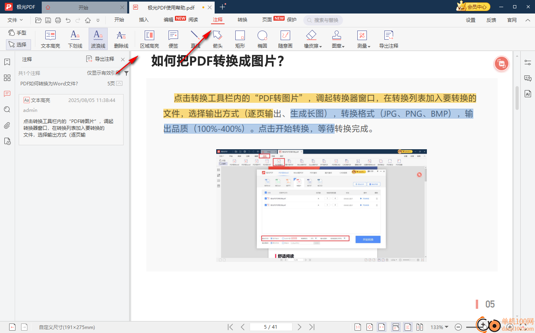Select the 区域高亮 area highlight tool

tap(149, 39)
